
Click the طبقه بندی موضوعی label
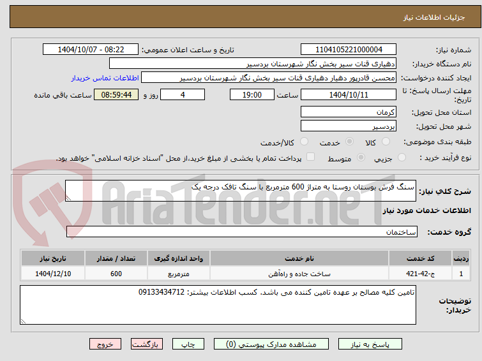click(437, 142)
